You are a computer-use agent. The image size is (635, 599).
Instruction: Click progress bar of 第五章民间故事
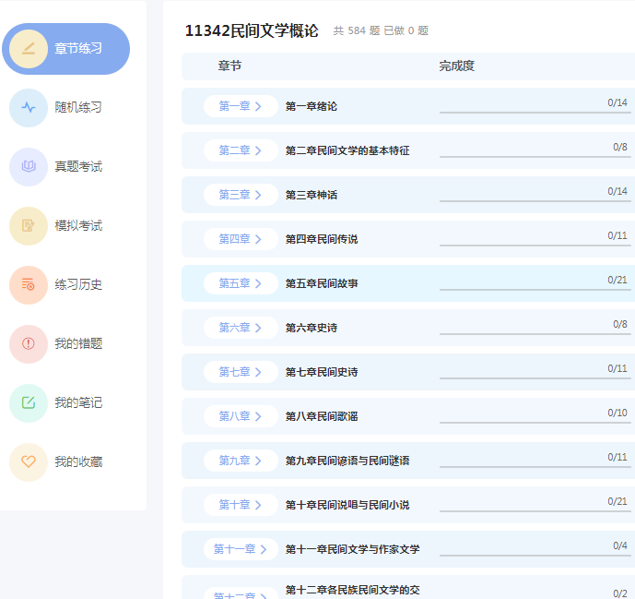(535, 290)
